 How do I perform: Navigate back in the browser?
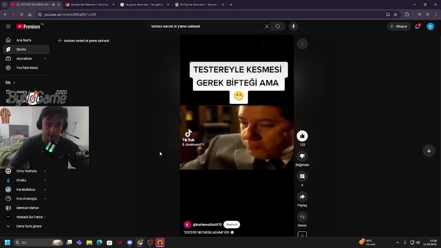pos(5,14)
